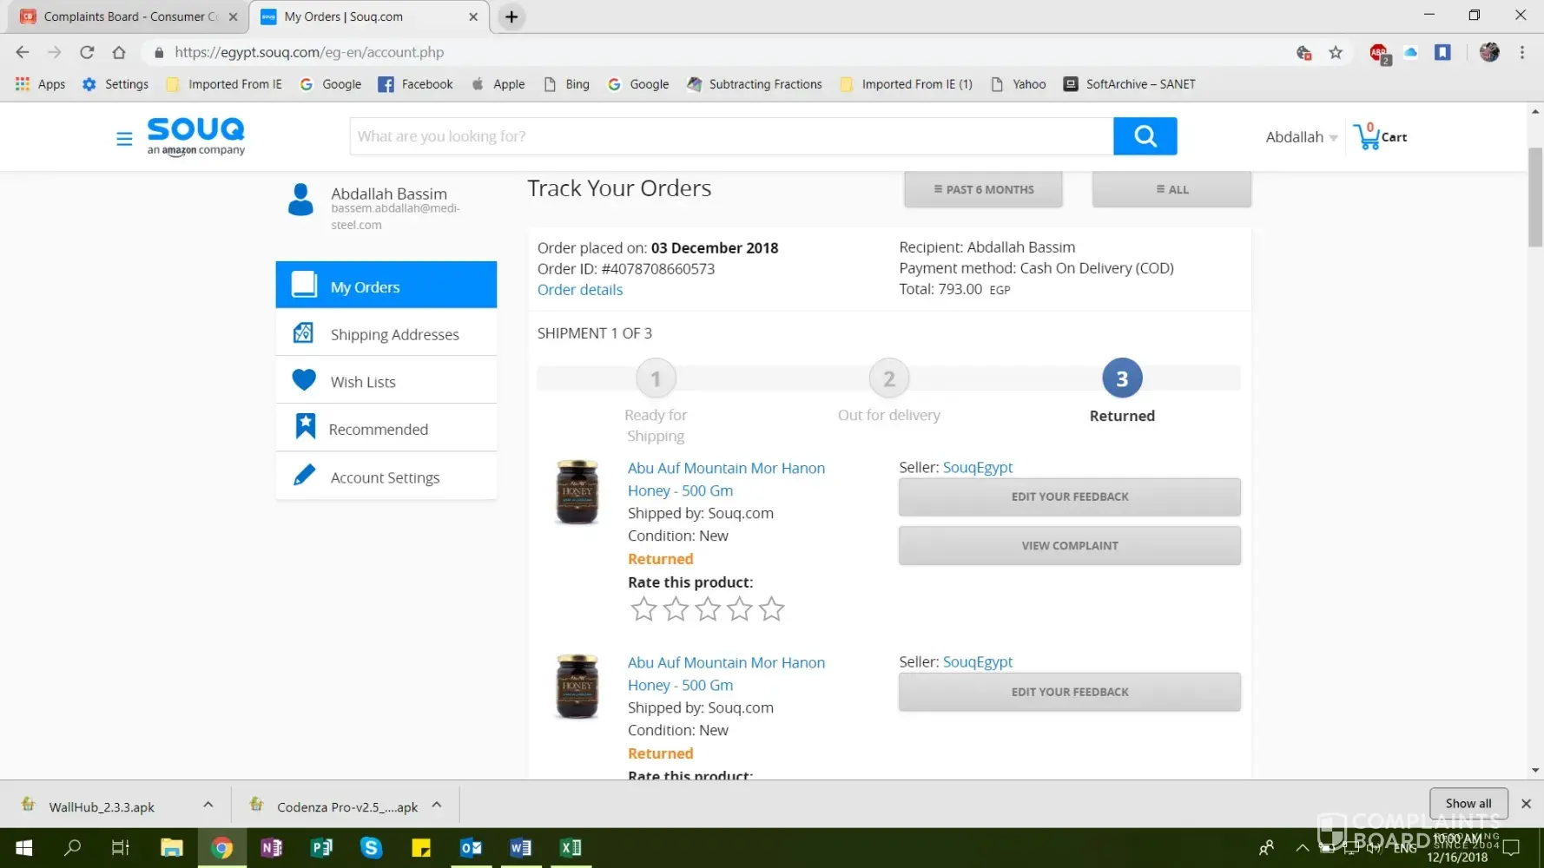Screen dimensions: 1544x868
Task: Rate first honey product five stars
Action: point(771,609)
